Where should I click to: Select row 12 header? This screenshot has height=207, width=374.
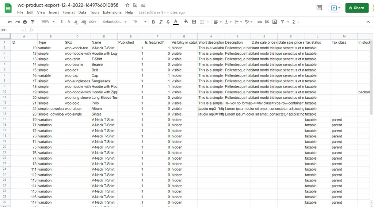pos(5,103)
